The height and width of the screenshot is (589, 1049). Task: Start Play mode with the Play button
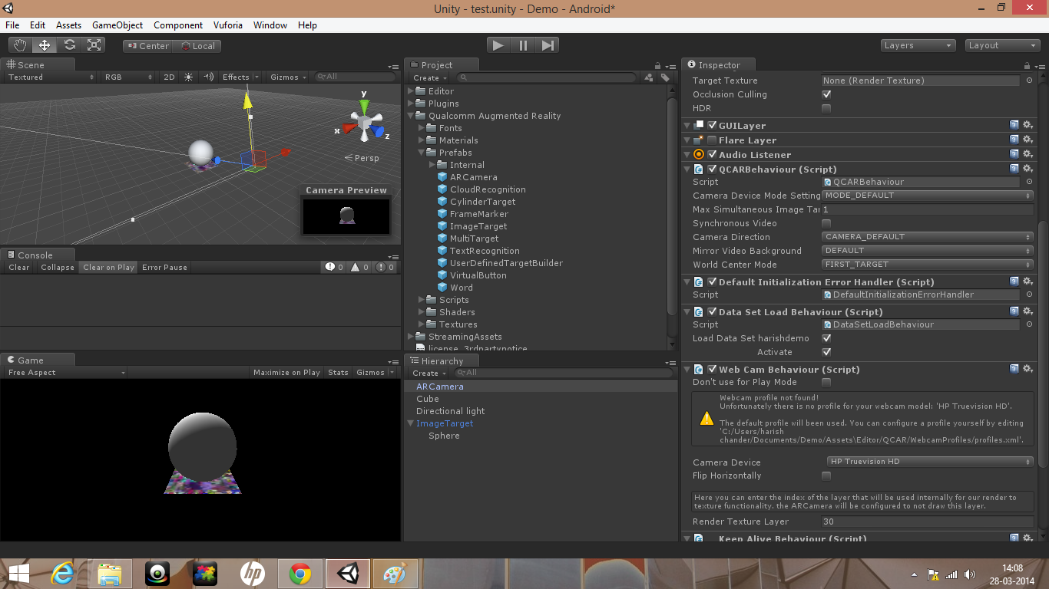coord(498,45)
